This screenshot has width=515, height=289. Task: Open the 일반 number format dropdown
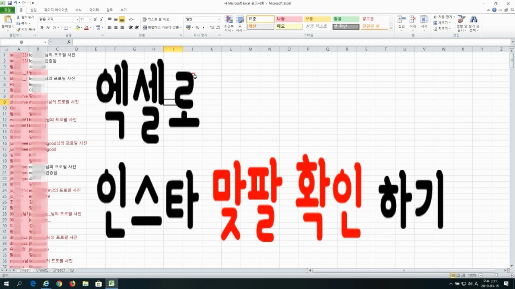coord(219,19)
